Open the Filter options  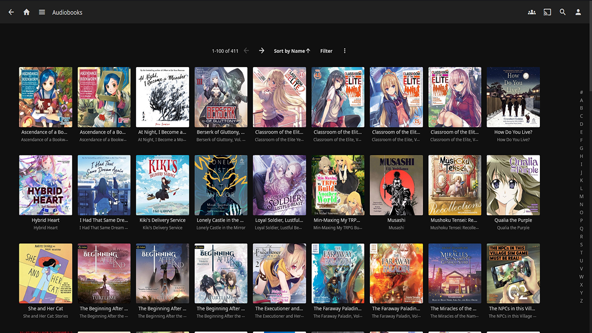(x=326, y=51)
